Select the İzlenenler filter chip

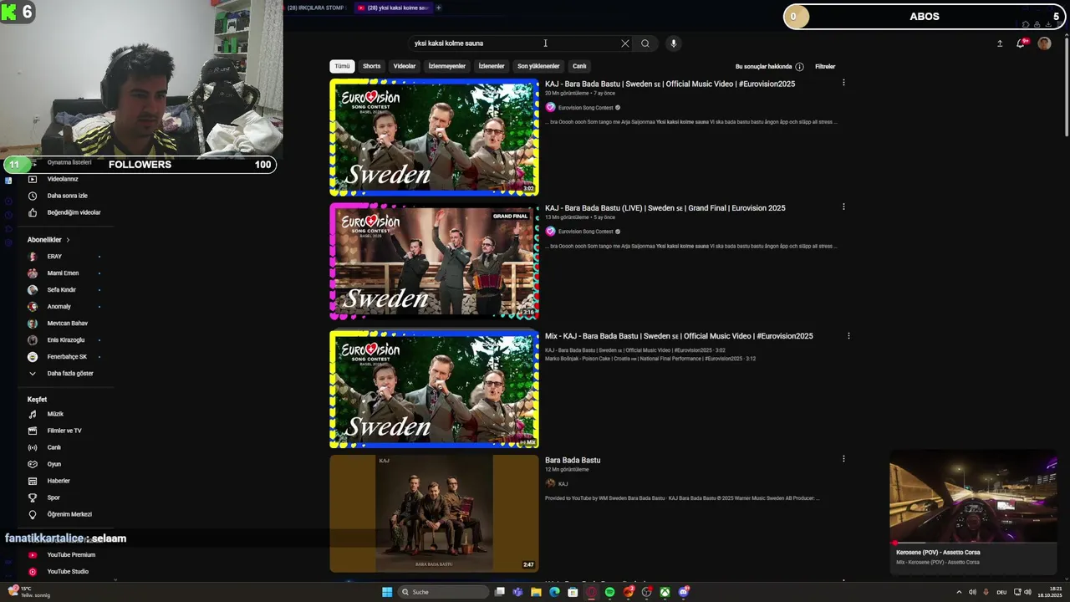(492, 66)
